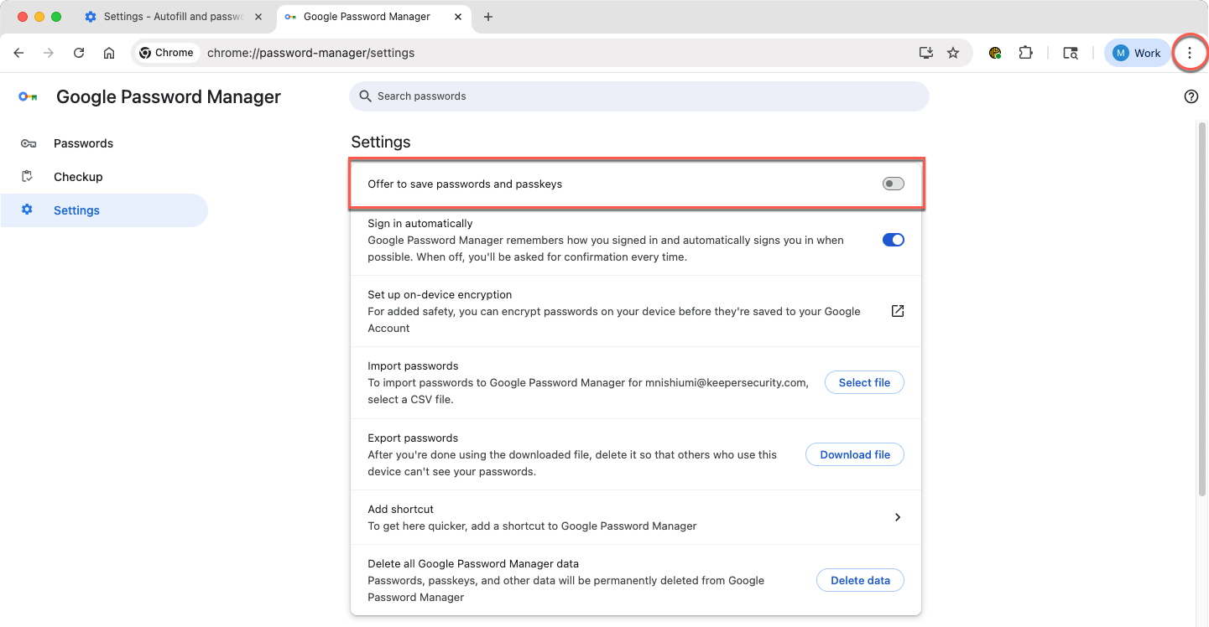The height and width of the screenshot is (627, 1209).
Task: Click the Search passwords field
Action: click(638, 96)
